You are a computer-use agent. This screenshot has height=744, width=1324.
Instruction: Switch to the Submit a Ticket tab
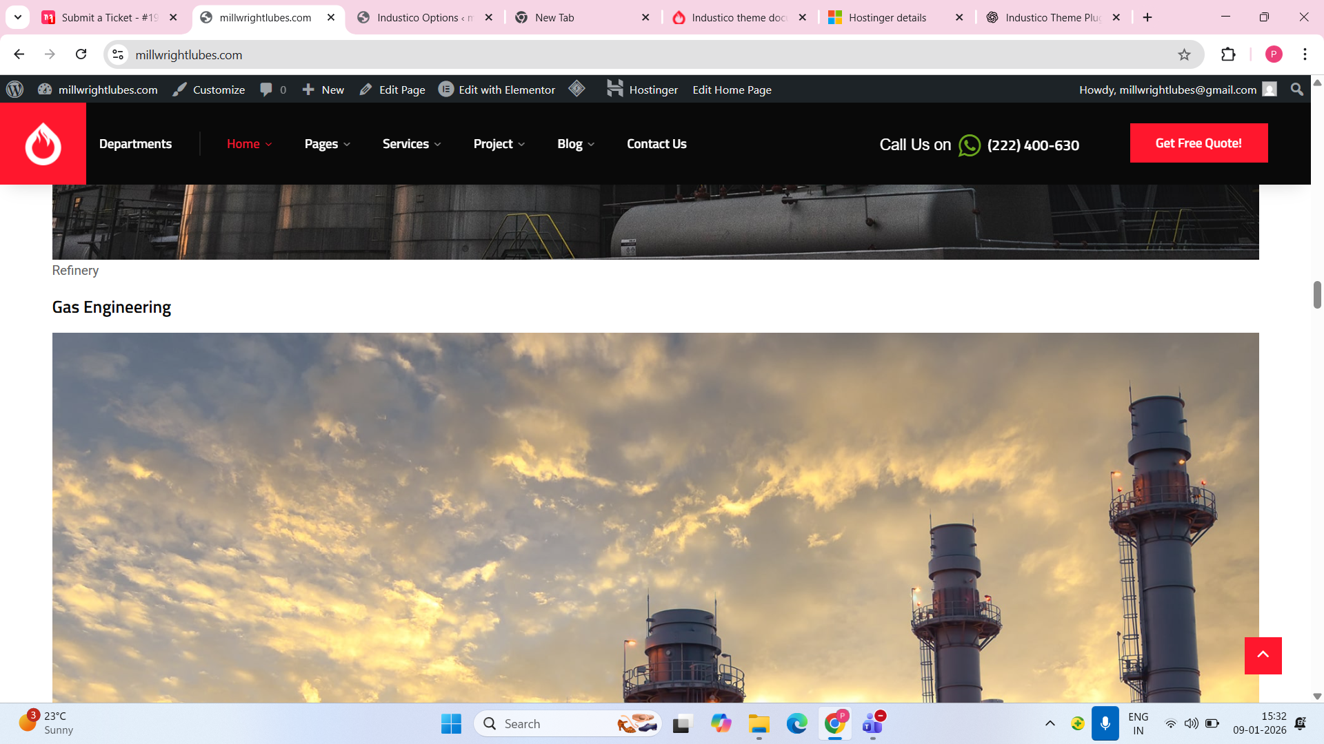tap(109, 18)
